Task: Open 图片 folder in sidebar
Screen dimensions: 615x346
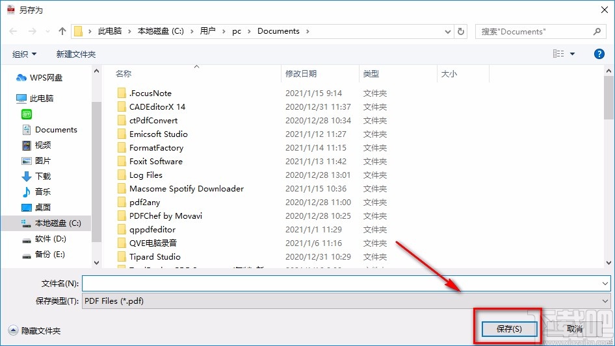Action: pos(36,160)
